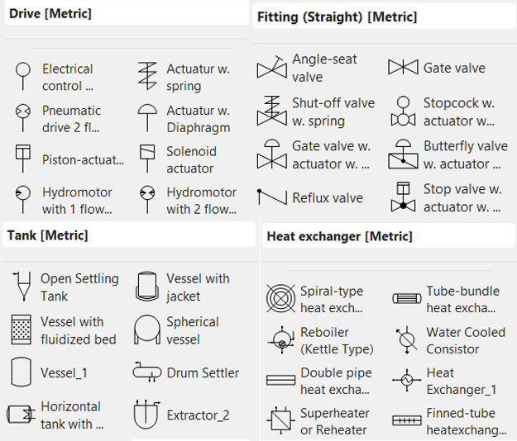This screenshot has width=517, height=441.
Task: Open the Drive [Metric] stencil header
Action: point(50,14)
